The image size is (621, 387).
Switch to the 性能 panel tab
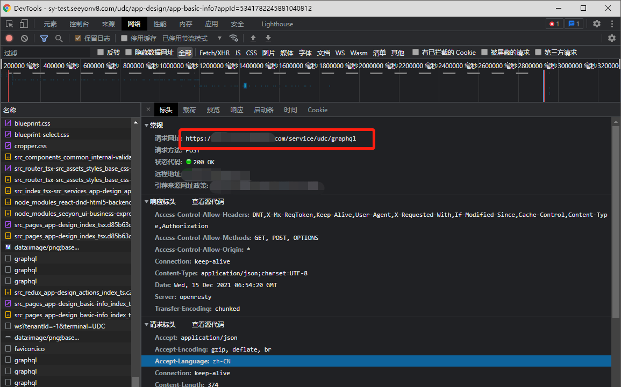(159, 24)
